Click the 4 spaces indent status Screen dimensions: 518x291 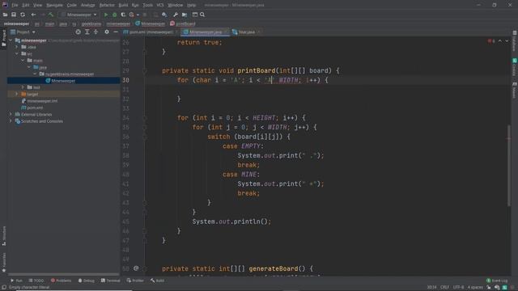pos(475,288)
